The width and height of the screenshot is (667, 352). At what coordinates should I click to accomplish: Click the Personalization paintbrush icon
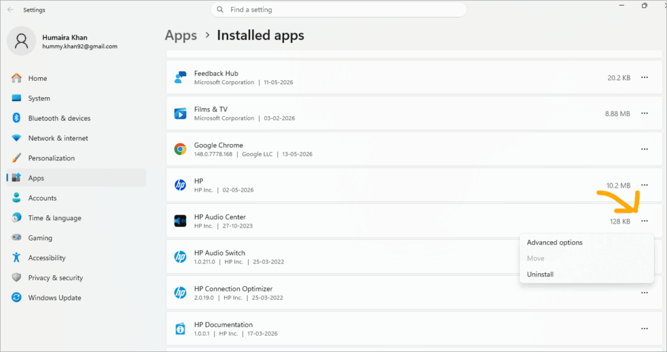(16, 158)
